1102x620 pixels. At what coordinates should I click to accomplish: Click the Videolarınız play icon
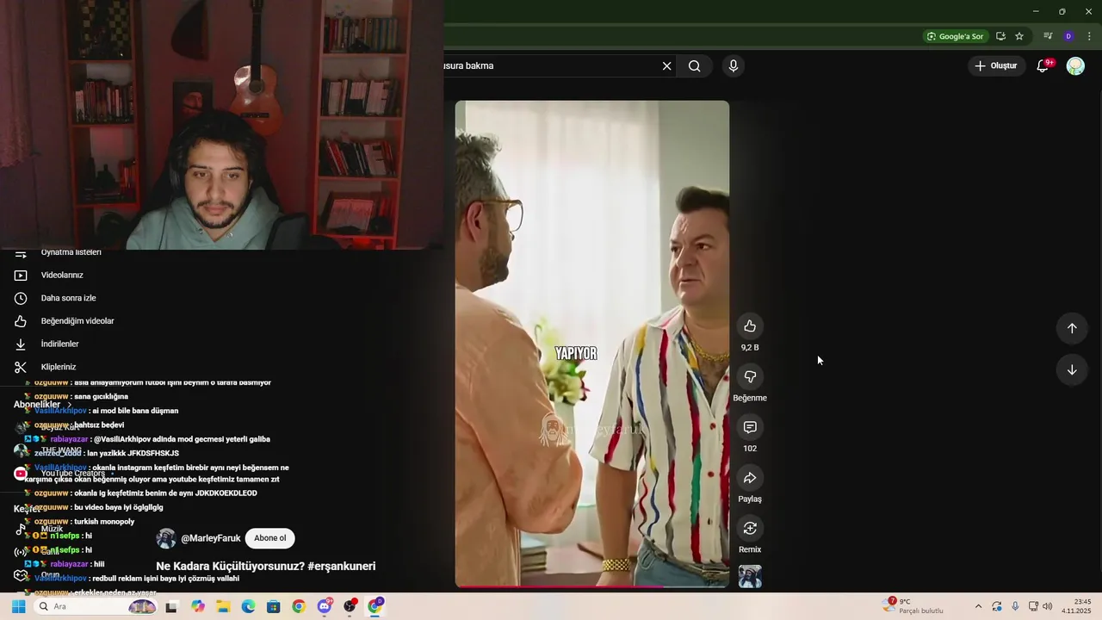tap(21, 276)
